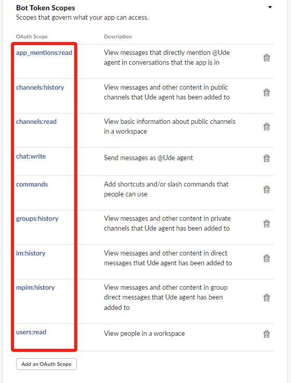The width and height of the screenshot is (291, 383).
Task: Trash the chat:write scope
Action: click(x=267, y=158)
